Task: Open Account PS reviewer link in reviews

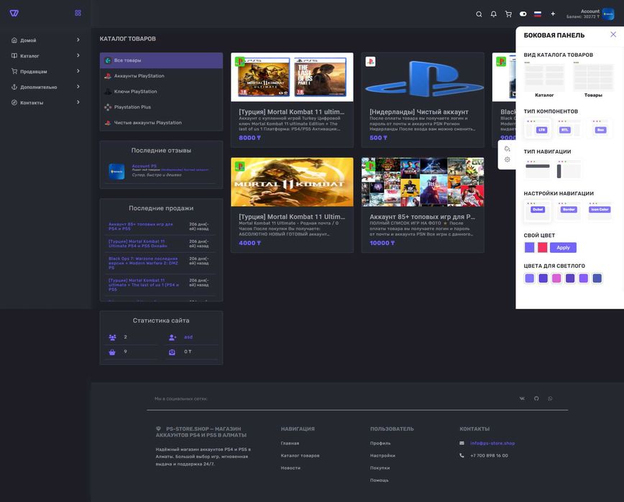Action: click(x=144, y=166)
